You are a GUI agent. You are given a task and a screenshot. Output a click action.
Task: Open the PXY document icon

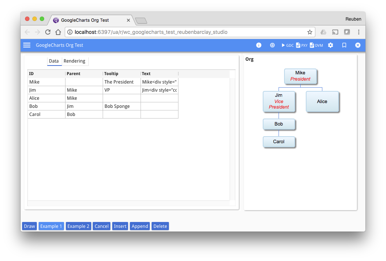click(x=298, y=45)
